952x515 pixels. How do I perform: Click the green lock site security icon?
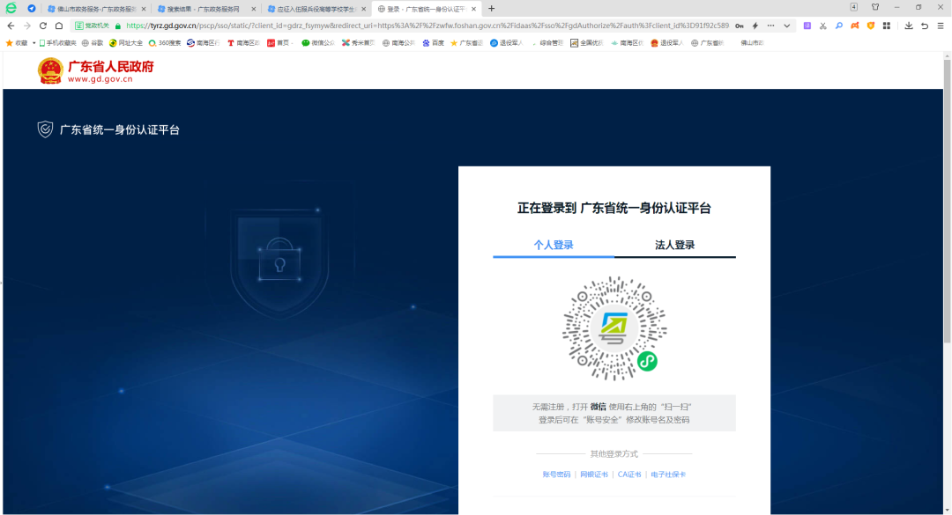[x=118, y=26]
